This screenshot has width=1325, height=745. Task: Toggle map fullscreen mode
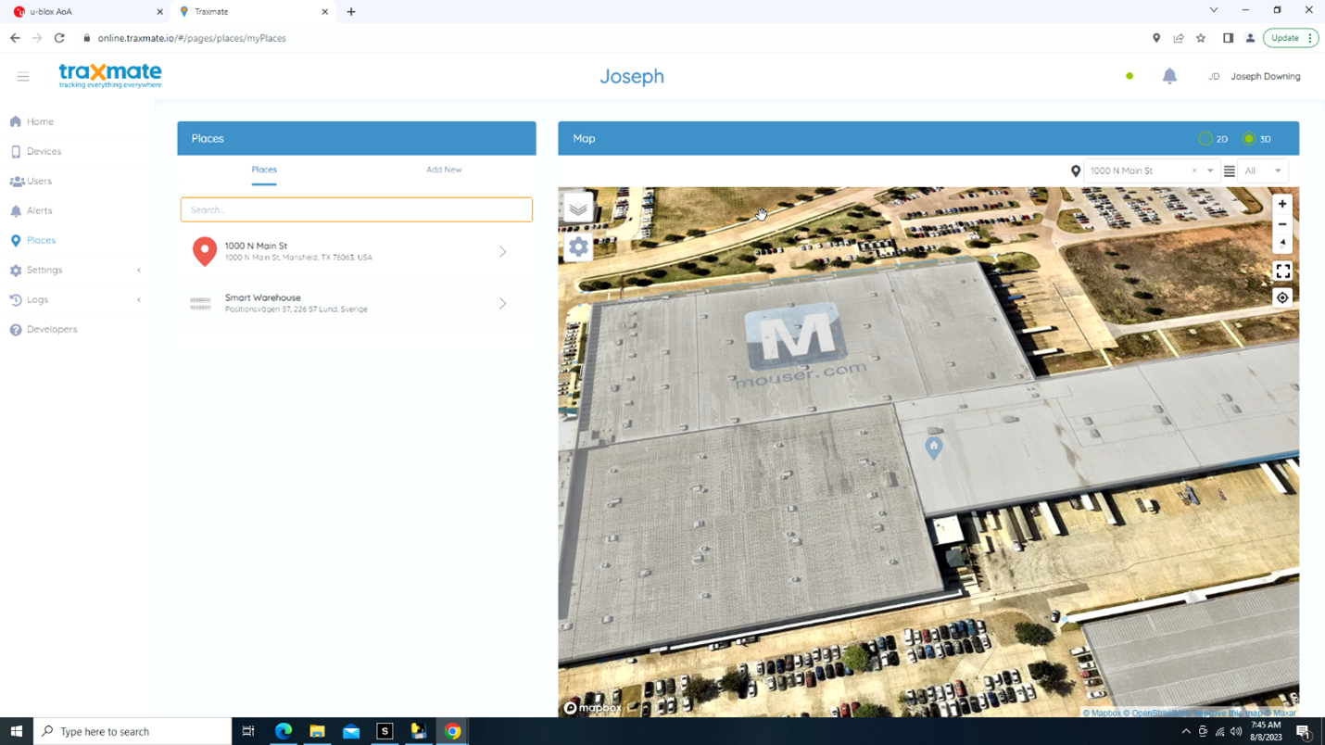[1282, 271]
